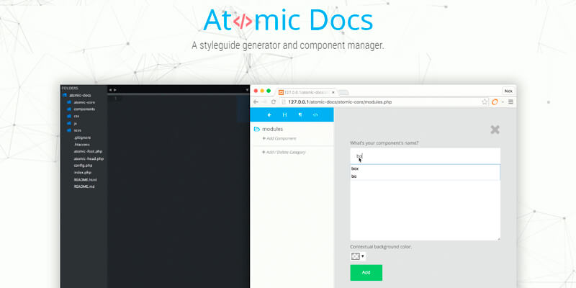
Task: Open the modules category folder
Action: [x=269, y=129]
